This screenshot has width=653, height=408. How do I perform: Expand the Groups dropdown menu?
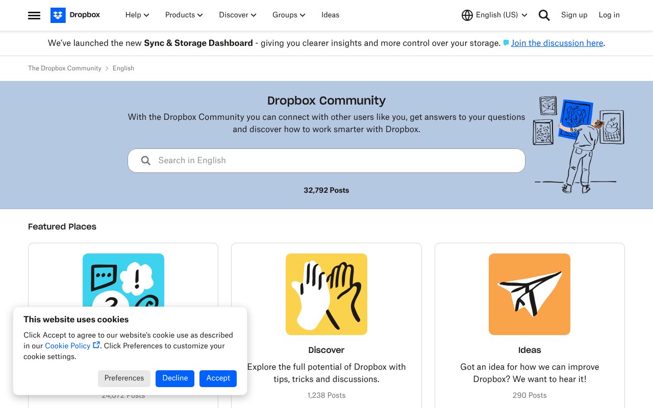tap(289, 15)
